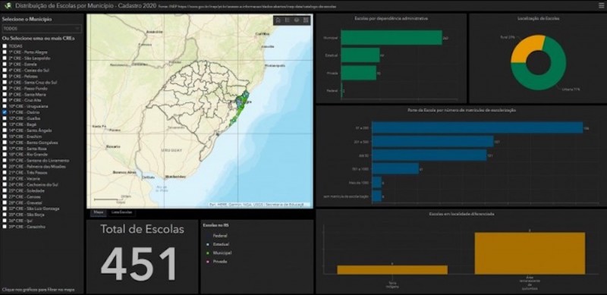Open the Selecione o Município TODOS dropdown

(42, 29)
